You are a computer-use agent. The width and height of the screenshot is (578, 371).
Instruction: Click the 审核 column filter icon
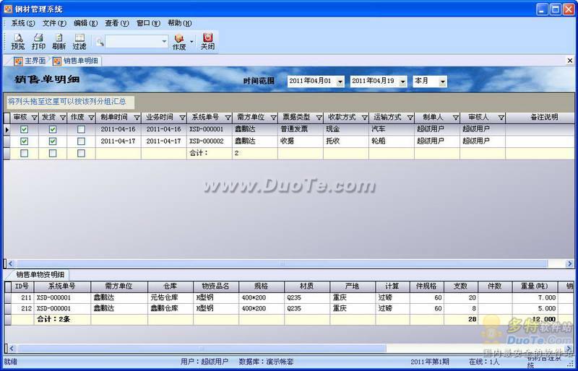[34, 118]
